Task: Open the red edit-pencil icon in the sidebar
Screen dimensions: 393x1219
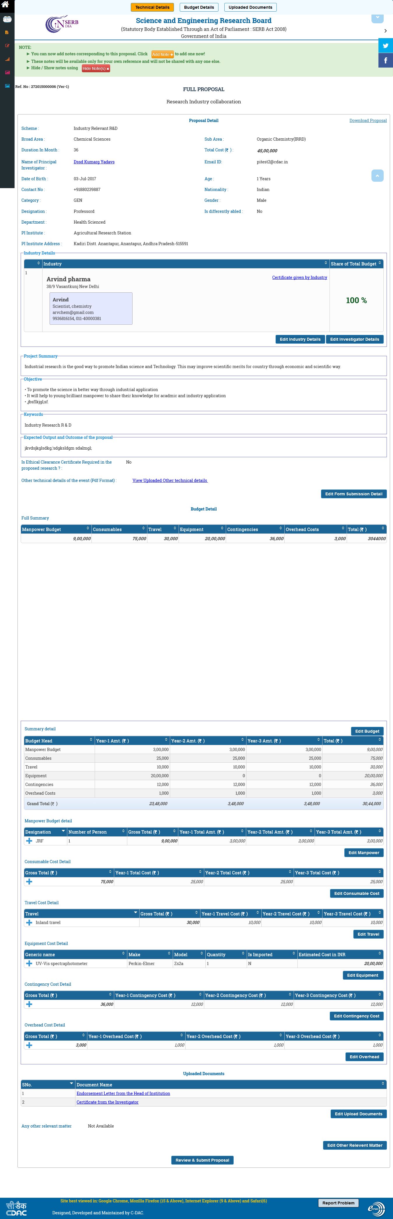Action: coord(7,46)
